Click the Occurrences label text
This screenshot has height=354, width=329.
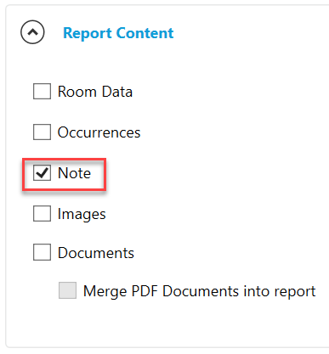(99, 132)
